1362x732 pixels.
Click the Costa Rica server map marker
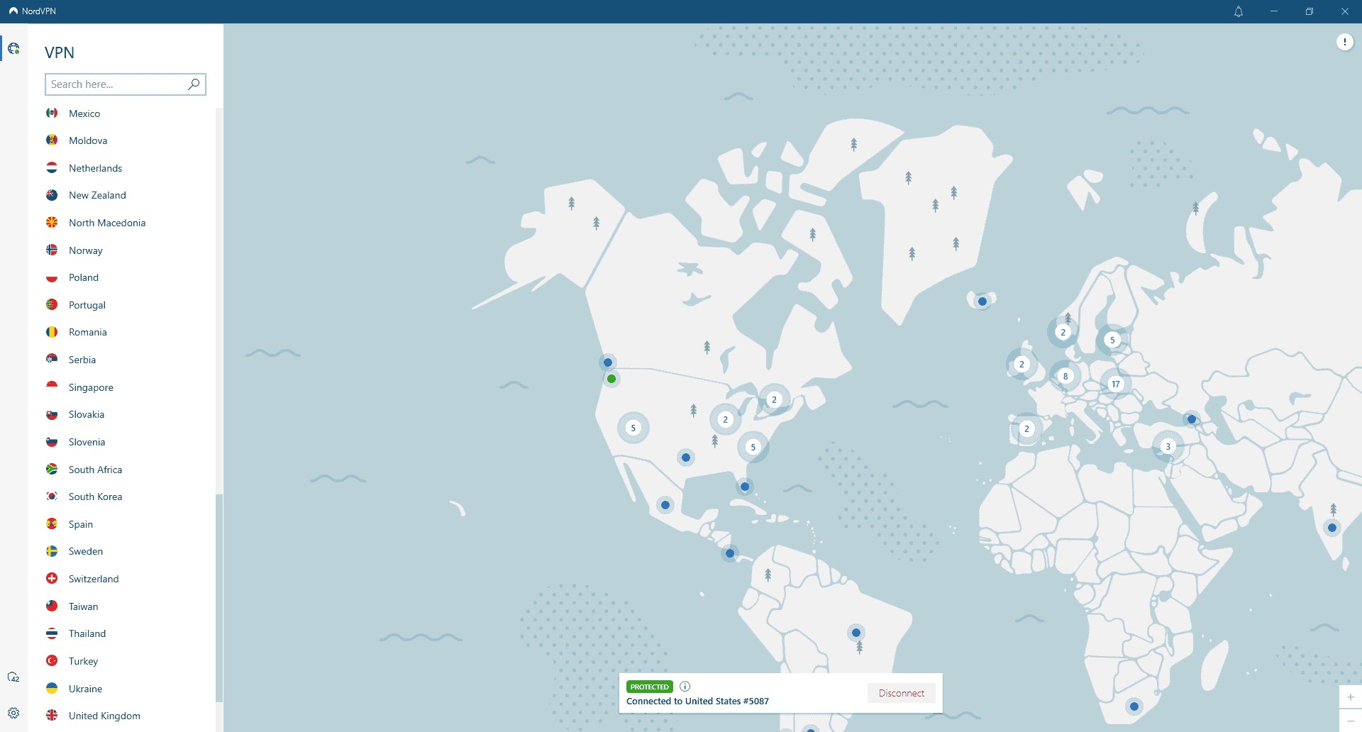730,553
